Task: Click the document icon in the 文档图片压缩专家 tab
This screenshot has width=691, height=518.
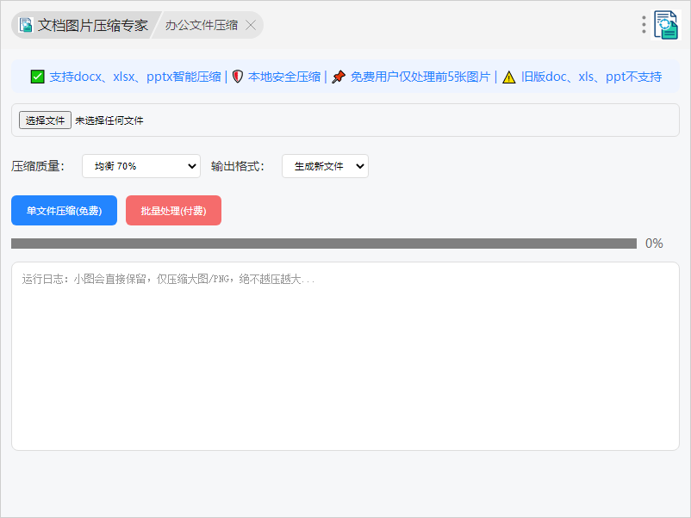Action: point(26,25)
